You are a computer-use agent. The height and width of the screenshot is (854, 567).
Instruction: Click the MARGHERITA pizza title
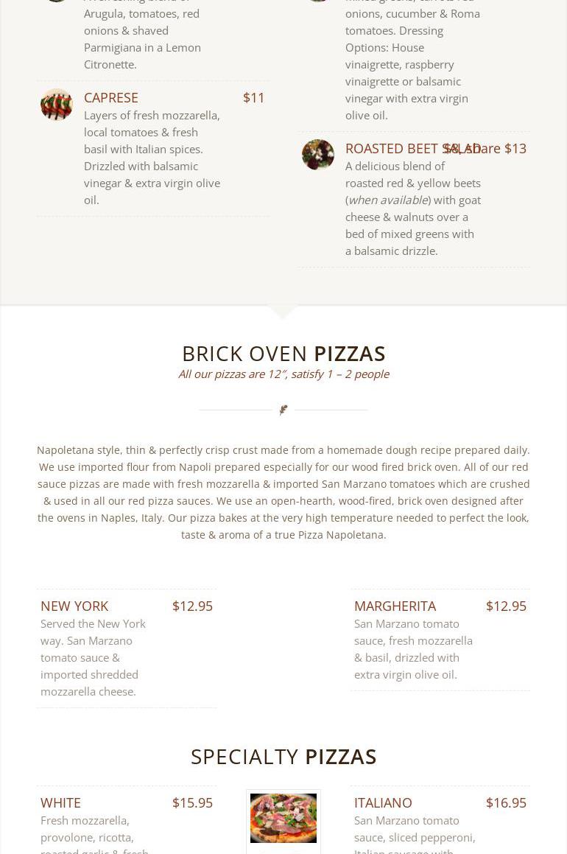tap(395, 606)
